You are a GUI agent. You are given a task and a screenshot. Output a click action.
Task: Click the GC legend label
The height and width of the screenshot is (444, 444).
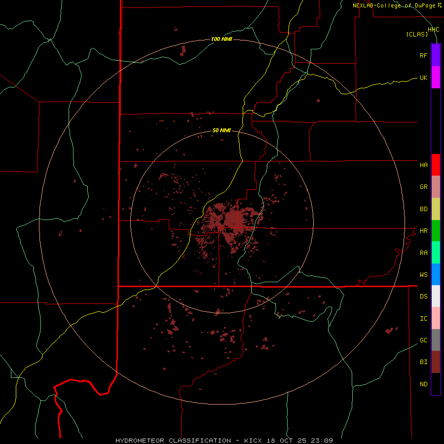click(423, 340)
